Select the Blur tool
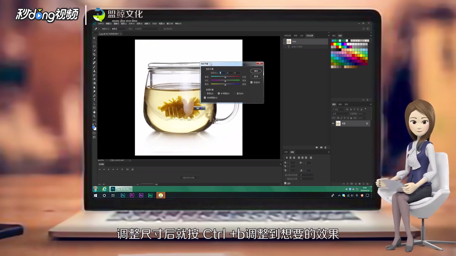The image size is (456, 256). [x=94, y=87]
